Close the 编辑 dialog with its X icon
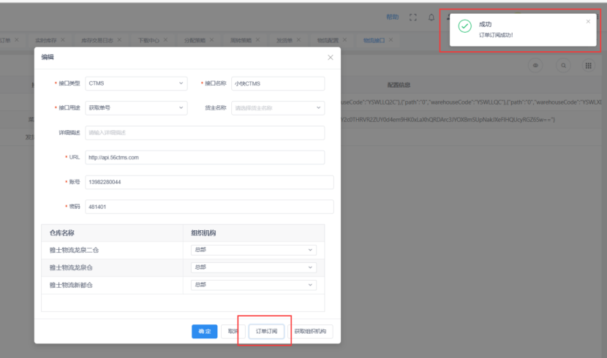This screenshot has height=358, width=607. pyautogui.click(x=331, y=57)
